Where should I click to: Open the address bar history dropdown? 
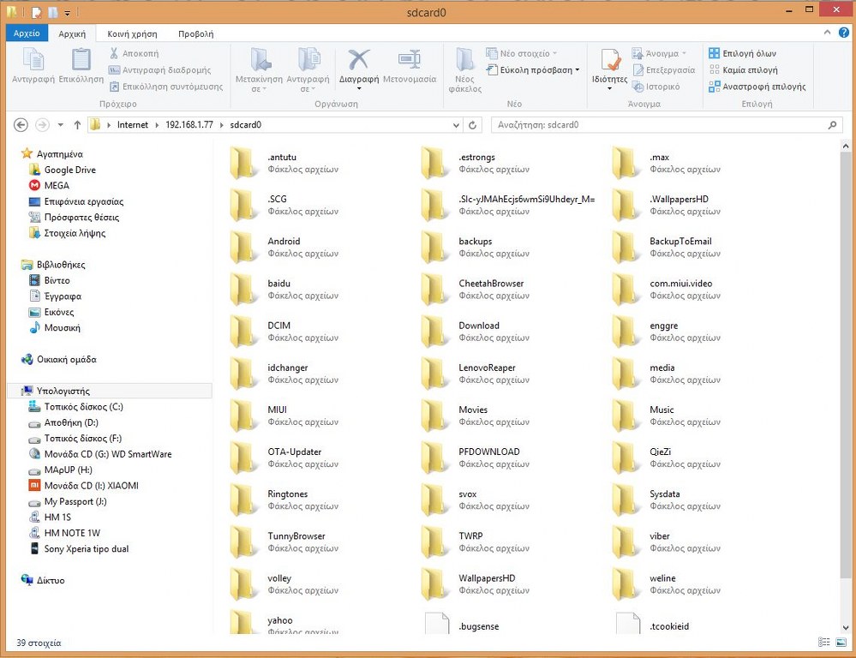tap(457, 125)
